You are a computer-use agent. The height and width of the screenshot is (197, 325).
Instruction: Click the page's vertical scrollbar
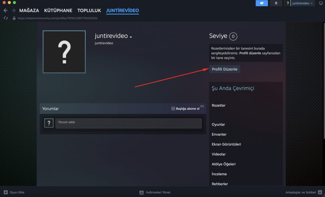324,81
